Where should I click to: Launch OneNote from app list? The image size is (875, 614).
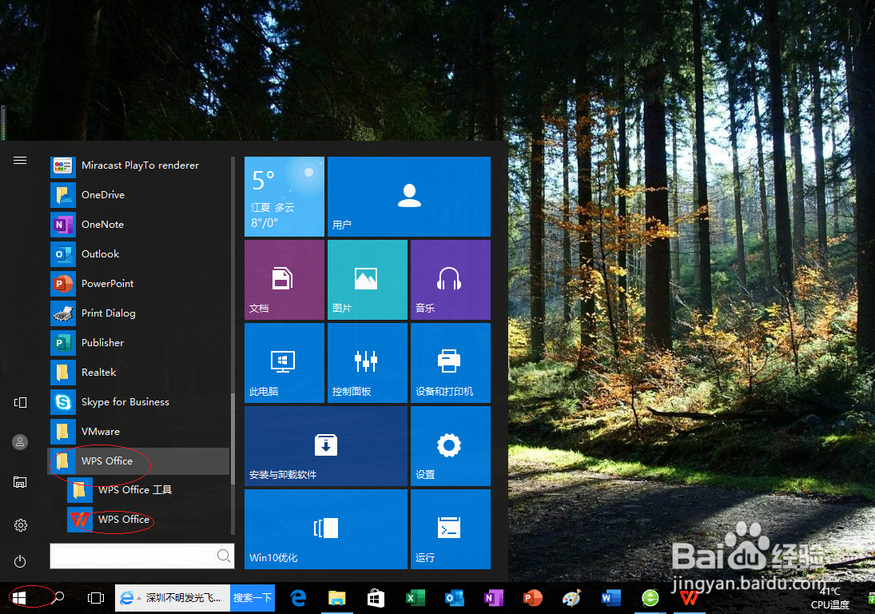[140, 225]
